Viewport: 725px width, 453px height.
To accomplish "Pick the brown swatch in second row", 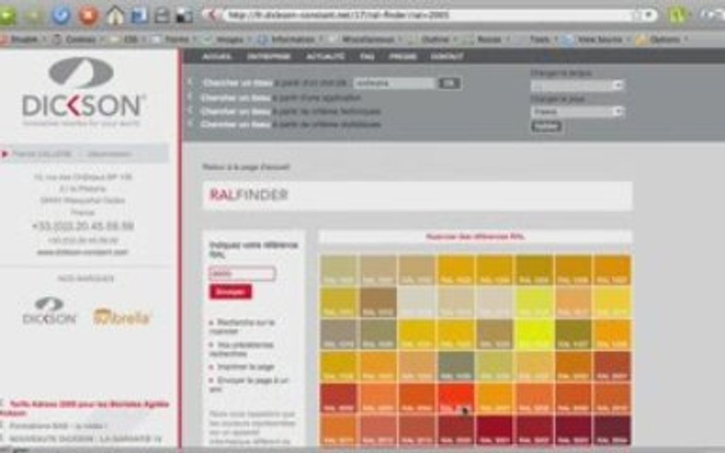I will [378, 302].
